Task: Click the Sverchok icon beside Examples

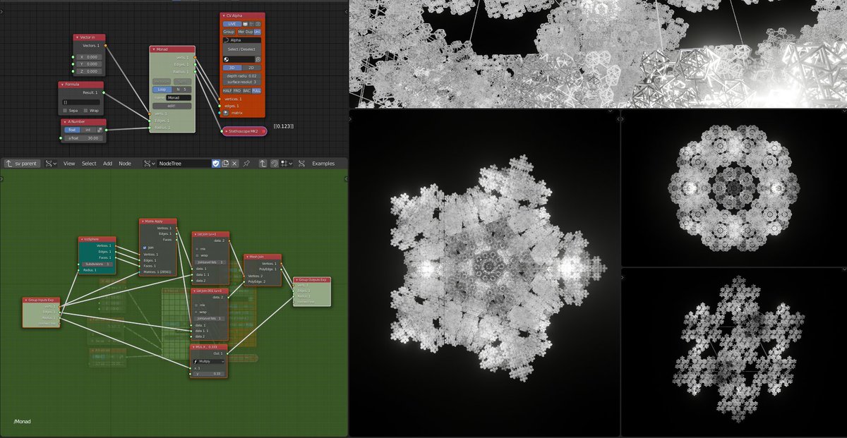Action: pos(301,163)
